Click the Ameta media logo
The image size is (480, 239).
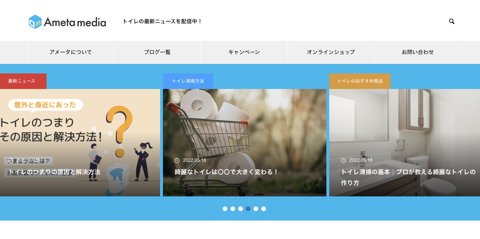(x=67, y=22)
